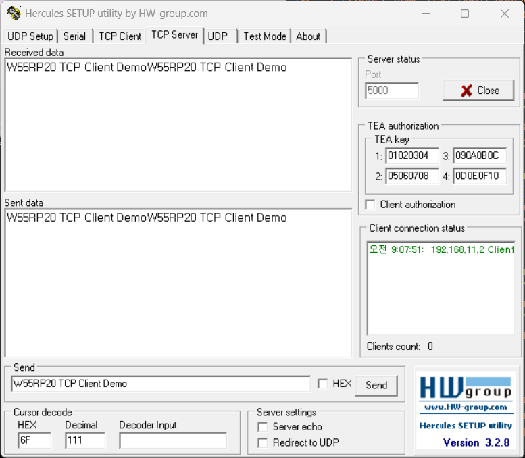This screenshot has width=525, height=458.
Task: Click the Decoder Input field
Action: click(x=173, y=441)
